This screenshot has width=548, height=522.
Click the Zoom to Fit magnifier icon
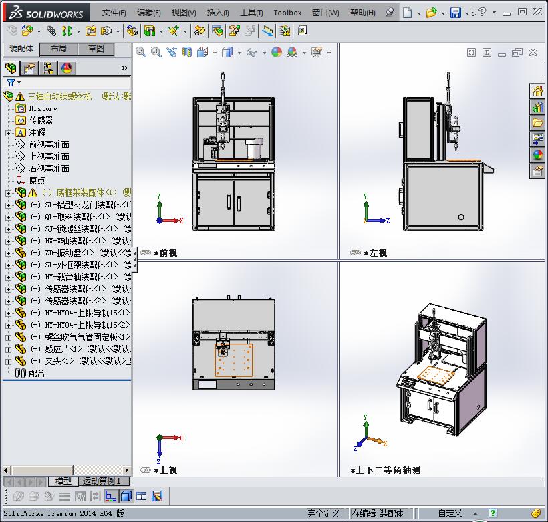coord(141,52)
